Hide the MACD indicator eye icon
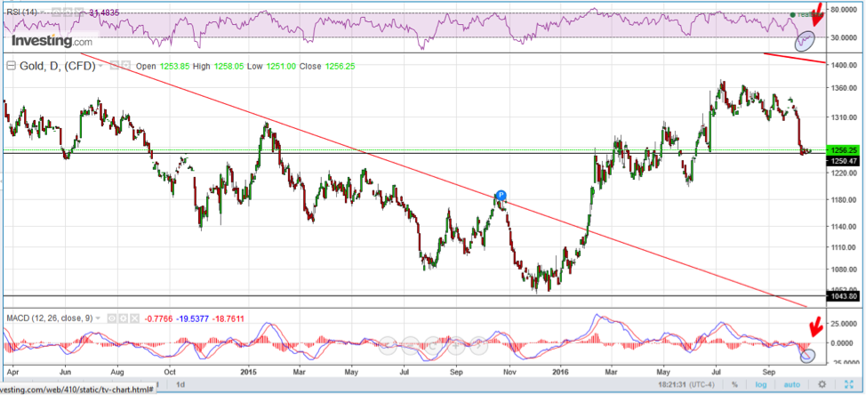The height and width of the screenshot is (395, 866). pyautogui.click(x=112, y=318)
